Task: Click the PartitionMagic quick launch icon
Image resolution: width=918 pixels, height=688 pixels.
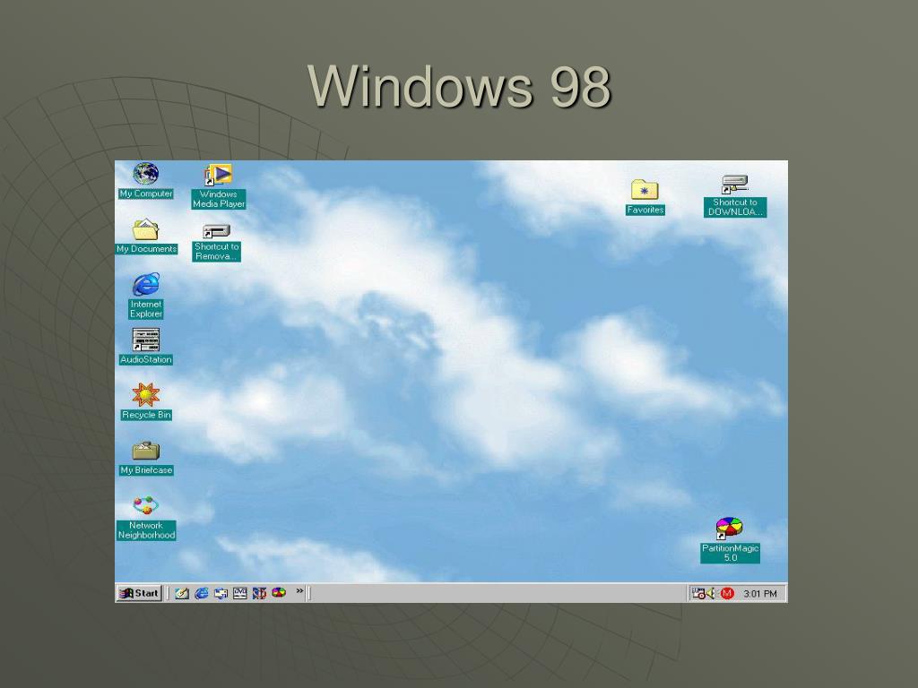Action: 279,593
